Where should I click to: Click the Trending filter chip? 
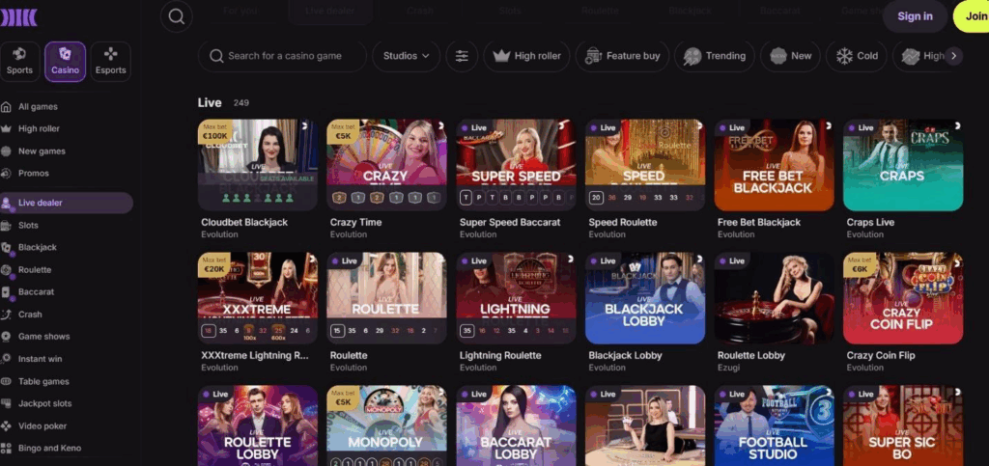714,56
